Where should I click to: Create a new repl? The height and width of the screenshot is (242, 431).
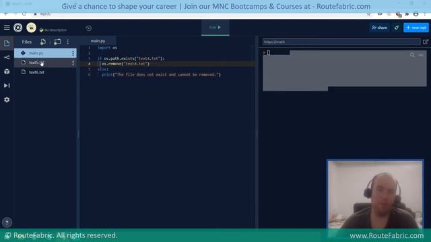(416, 28)
